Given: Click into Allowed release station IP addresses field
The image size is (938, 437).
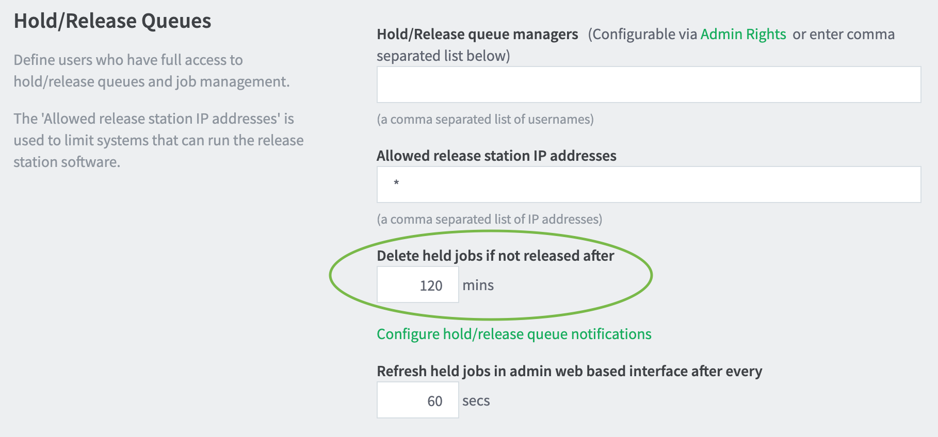Looking at the screenshot, I should click(649, 184).
